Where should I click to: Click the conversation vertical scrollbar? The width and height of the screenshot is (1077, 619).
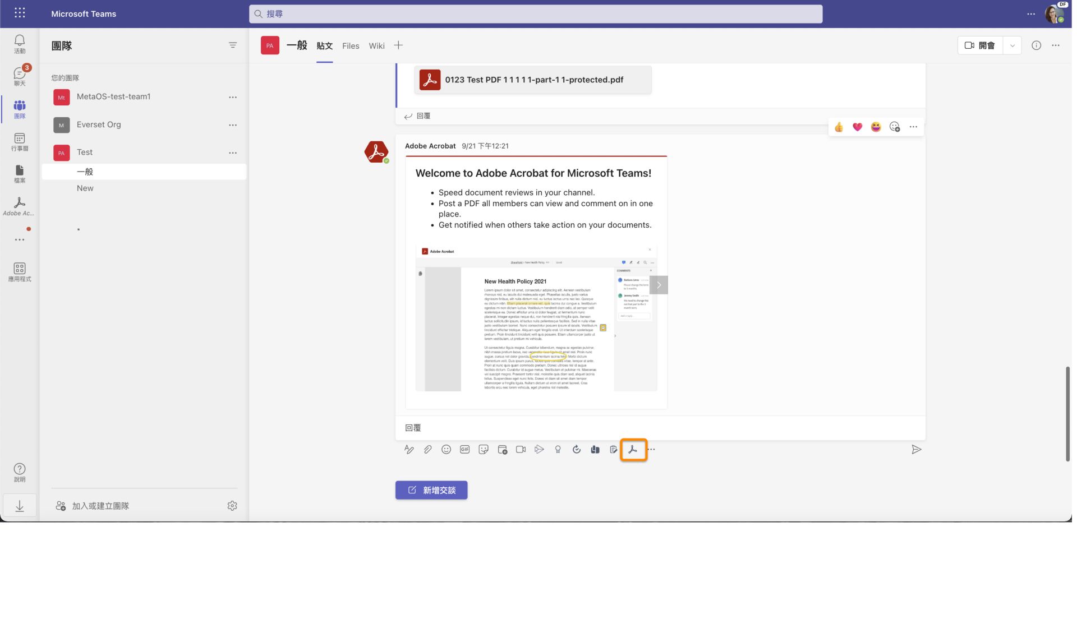1067,414
